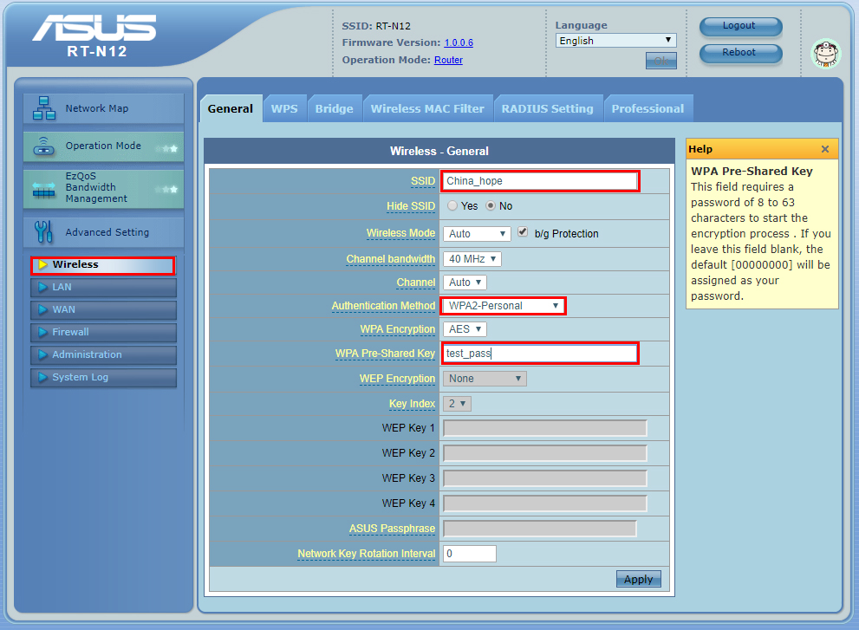Open the Channel bandwidth dropdown
The height and width of the screenshot is (630, 859).
[472, 259]
